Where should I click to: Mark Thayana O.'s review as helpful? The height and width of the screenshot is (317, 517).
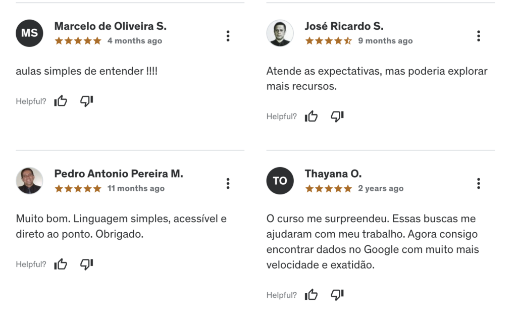point(311,295)
